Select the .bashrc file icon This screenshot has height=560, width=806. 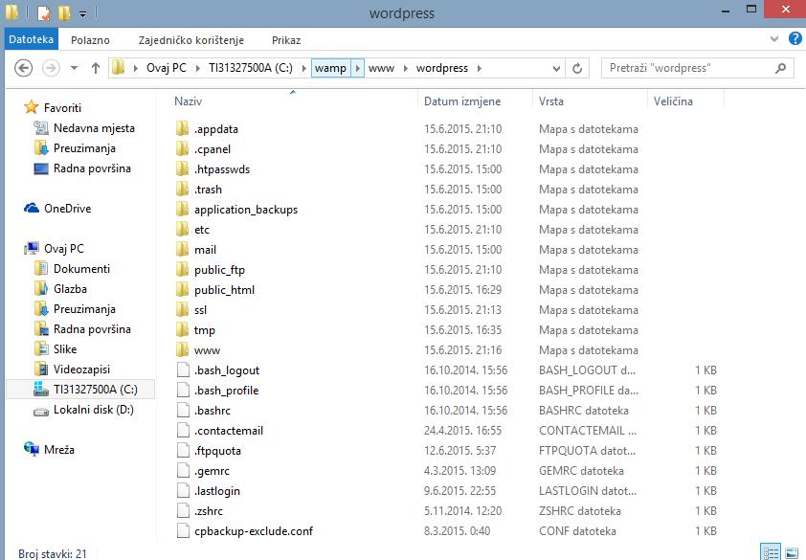[183, 410]
